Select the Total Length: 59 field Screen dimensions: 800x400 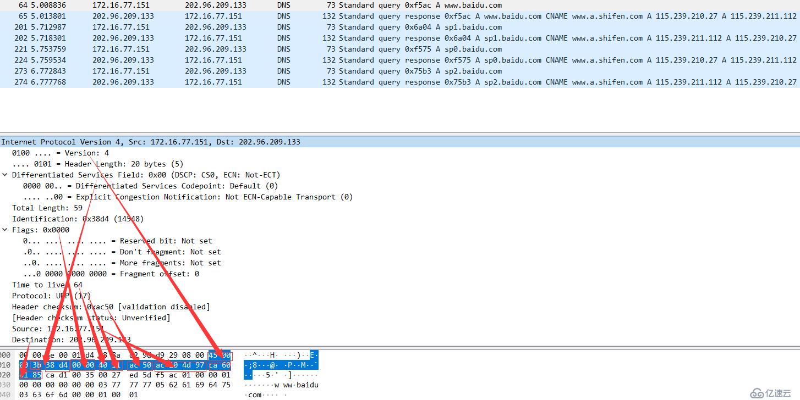point(47,208)
